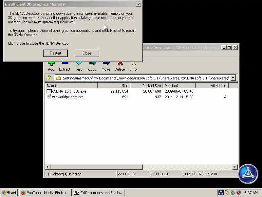Go up one folder level with the arrow icon
The image size is (262, 197).
point(49,78)
